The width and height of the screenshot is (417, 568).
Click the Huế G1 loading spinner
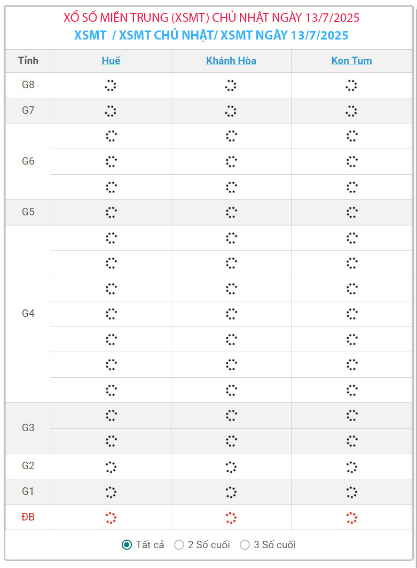click(x=111, y=492)
